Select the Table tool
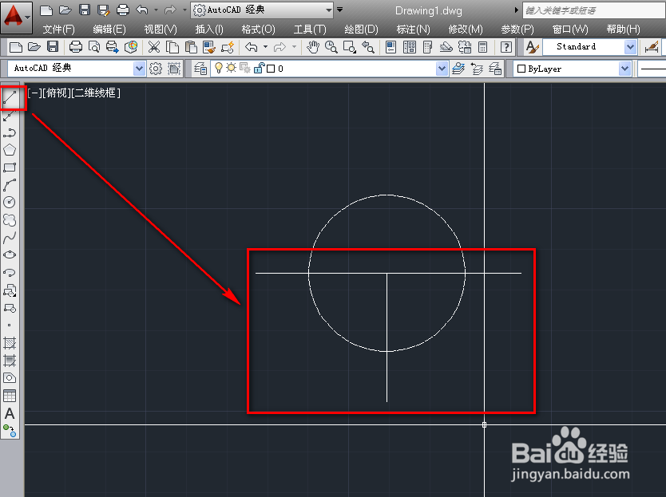The width and height of the screenshot is (666, 497). [10, 396]
